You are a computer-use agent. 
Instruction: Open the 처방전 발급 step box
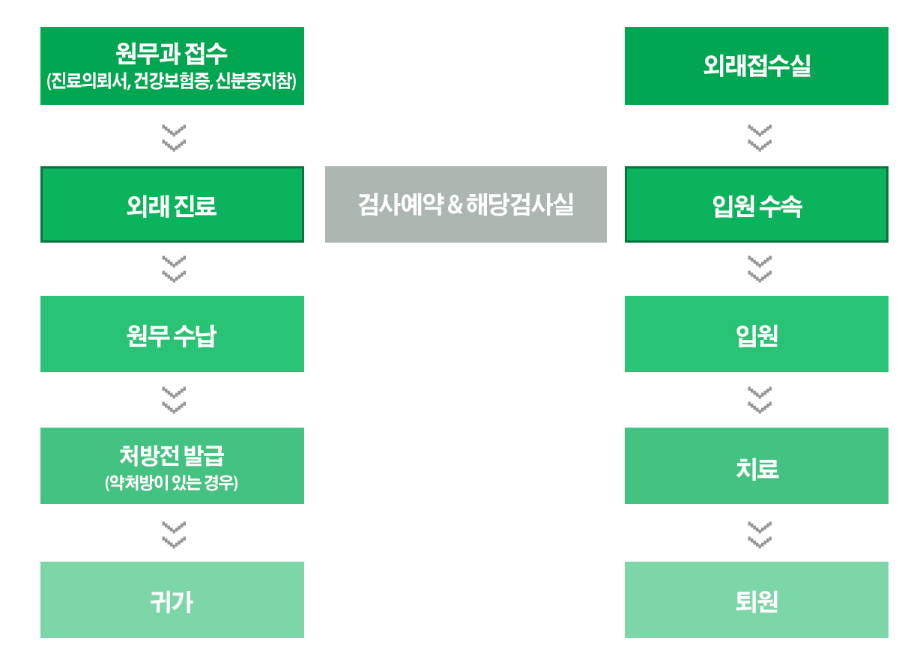tap(172, 466)
